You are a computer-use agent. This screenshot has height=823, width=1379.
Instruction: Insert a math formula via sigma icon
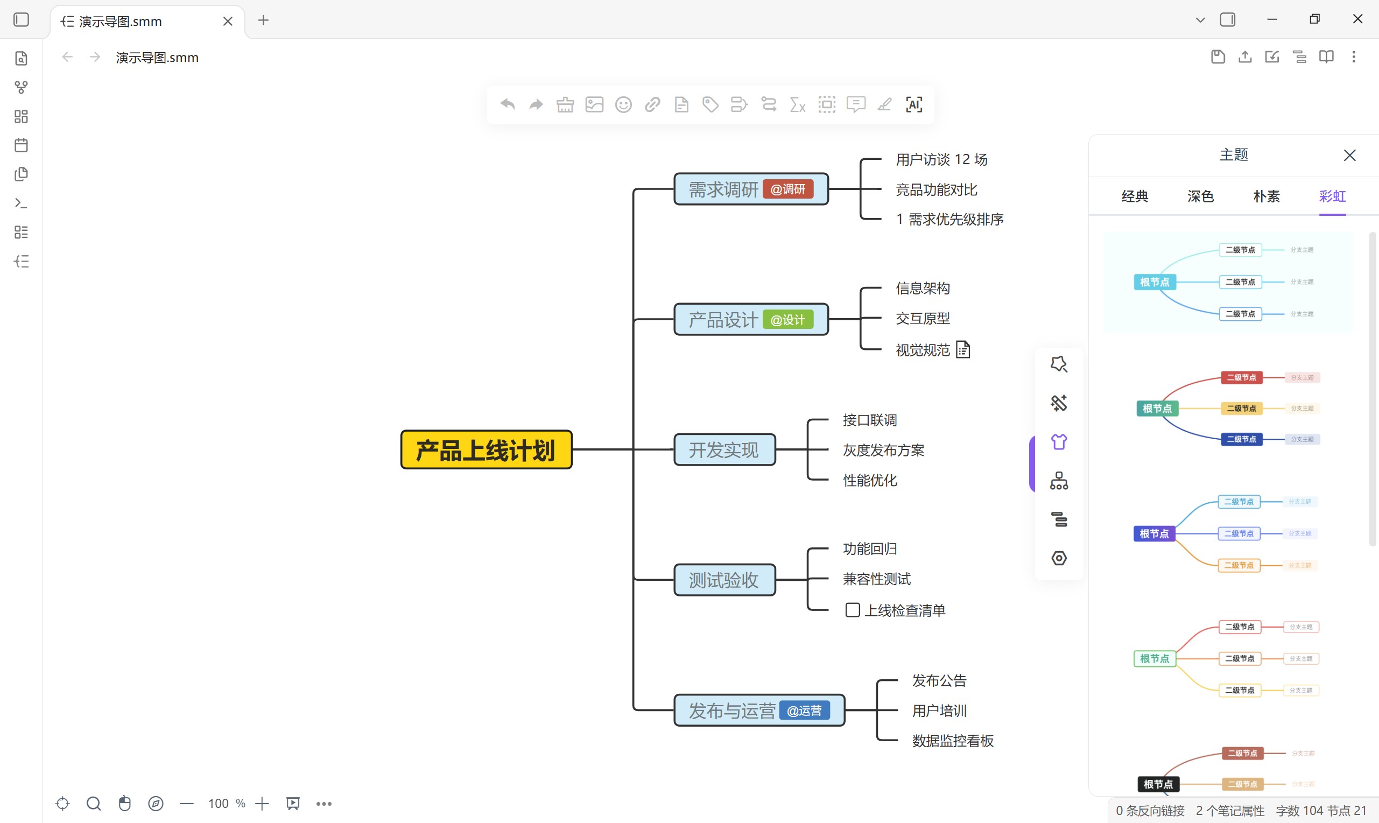coord(797,104)
